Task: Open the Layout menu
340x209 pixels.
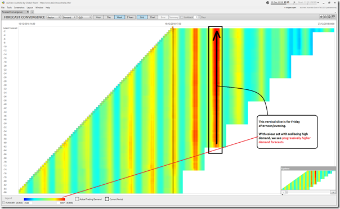Action: pyautogui.click(x=30, y=7)
